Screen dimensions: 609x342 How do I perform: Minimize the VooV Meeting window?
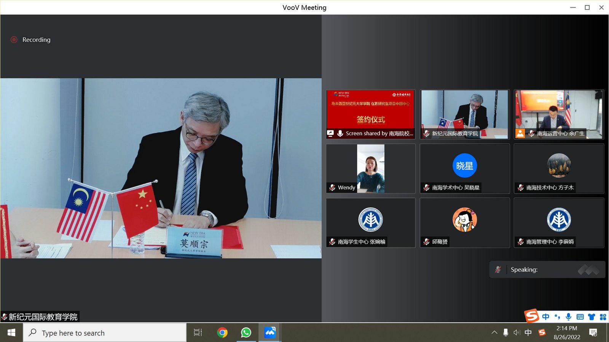click(x=573, y=7)
